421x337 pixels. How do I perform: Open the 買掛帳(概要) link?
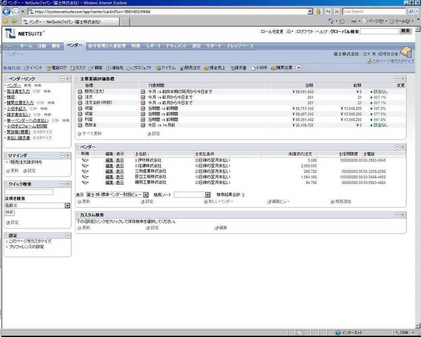(x=19, y=132)
